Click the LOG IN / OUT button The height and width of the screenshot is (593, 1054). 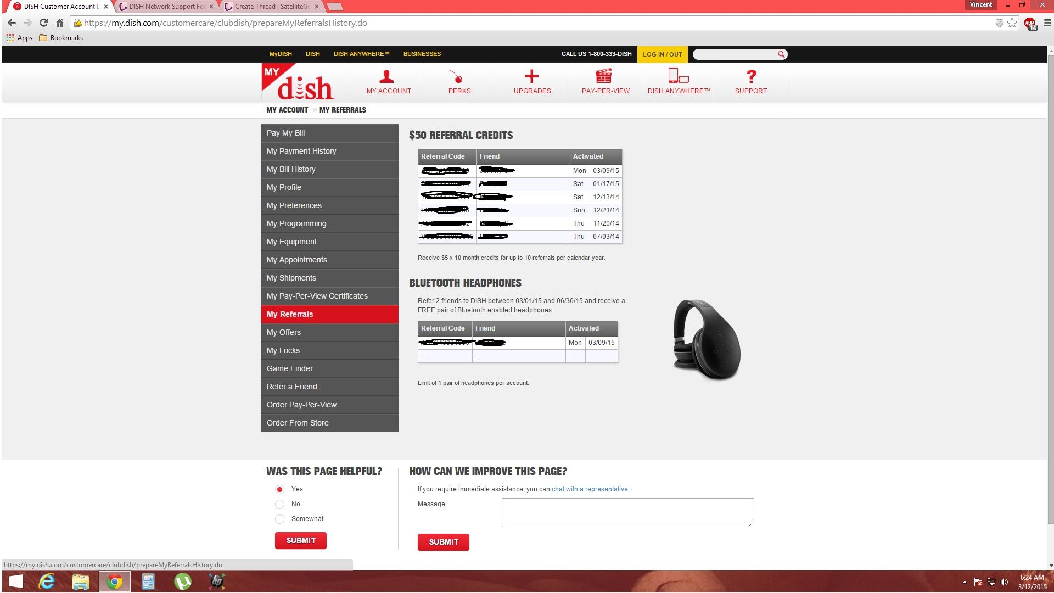tap(662, 54)
